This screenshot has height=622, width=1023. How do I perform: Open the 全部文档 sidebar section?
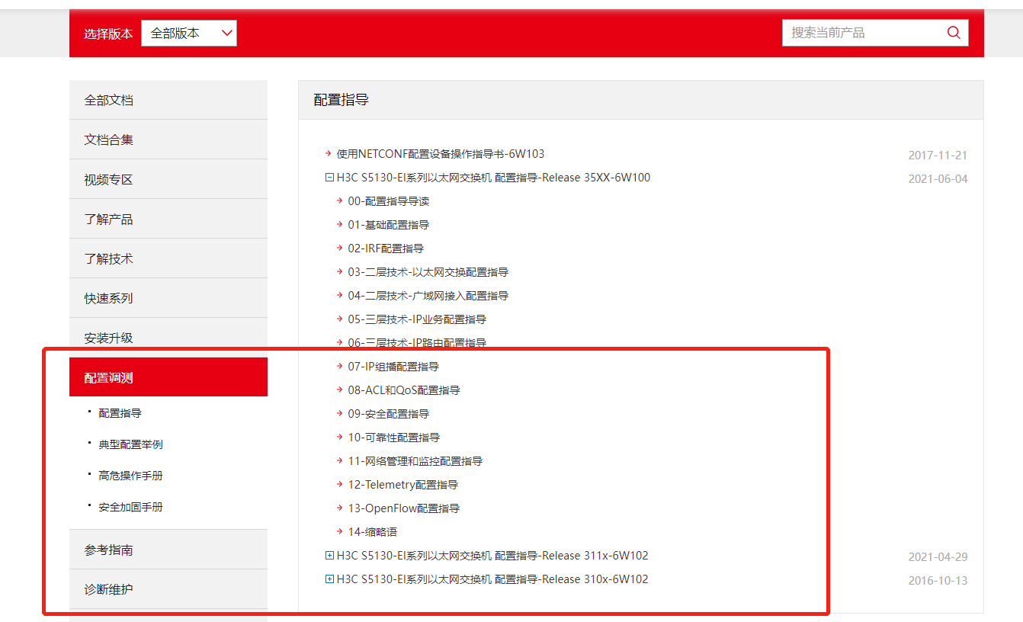[x=168, y=100]
